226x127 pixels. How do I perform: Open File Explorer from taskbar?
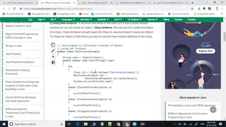(85, 124)
